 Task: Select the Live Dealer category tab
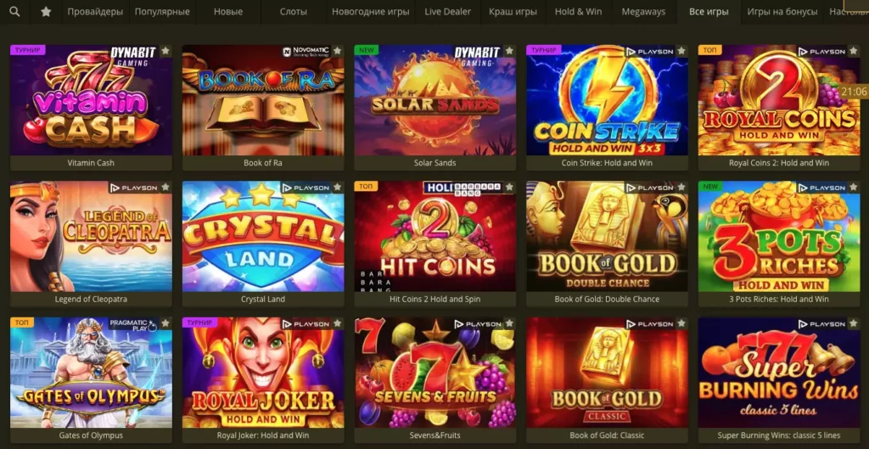(x=448, y=12)
